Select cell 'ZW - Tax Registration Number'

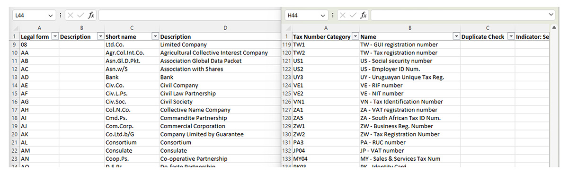pyautogui.click(x=410, y=134)
